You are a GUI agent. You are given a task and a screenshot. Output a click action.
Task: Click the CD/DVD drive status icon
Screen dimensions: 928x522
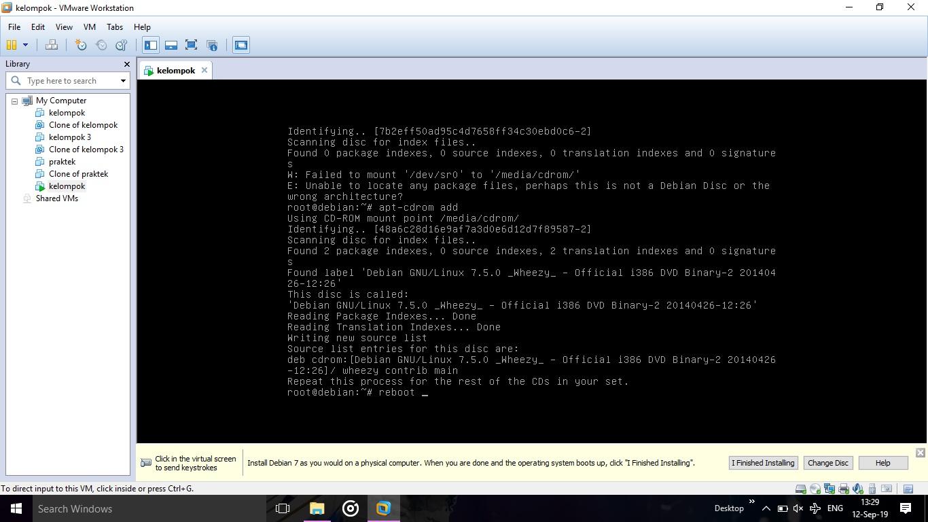[815, 489]
